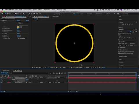Viewport: 139px width, 104px height.
Task: Open the Range Work Area dropdown
Action: (x=128, y=38)
